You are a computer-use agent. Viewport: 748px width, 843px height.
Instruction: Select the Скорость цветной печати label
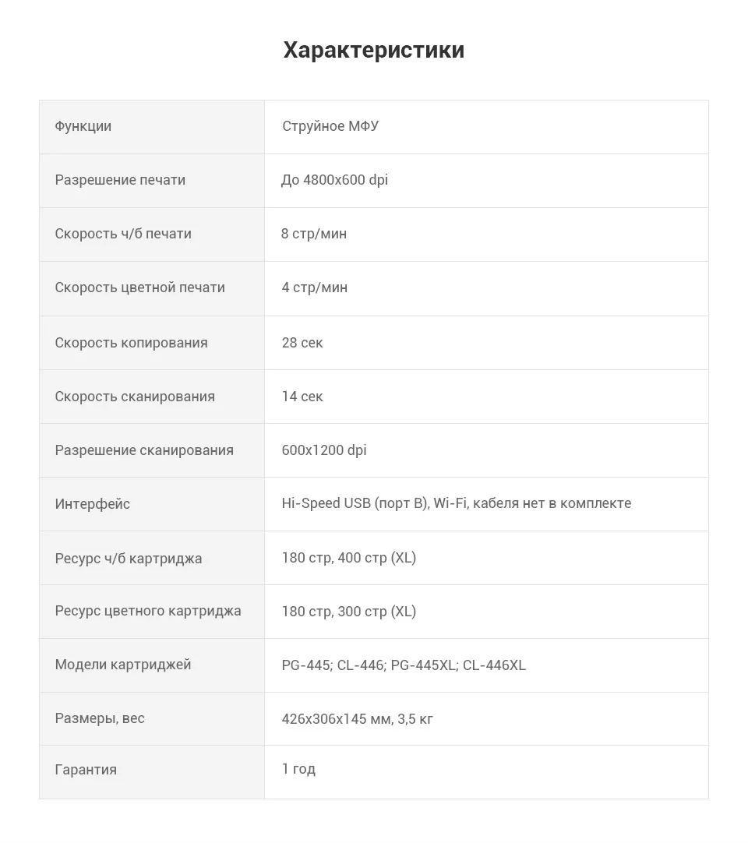139,287
